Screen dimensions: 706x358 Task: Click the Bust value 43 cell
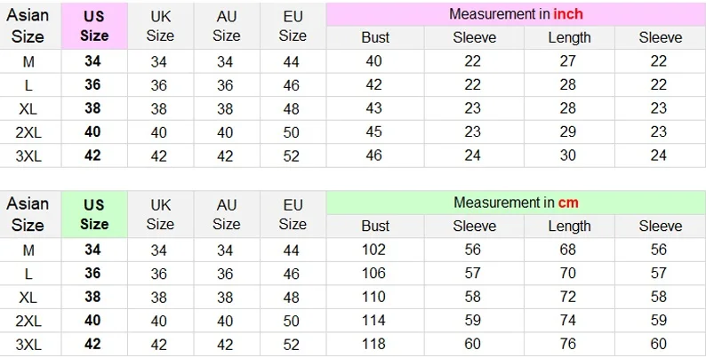(375, 108)
